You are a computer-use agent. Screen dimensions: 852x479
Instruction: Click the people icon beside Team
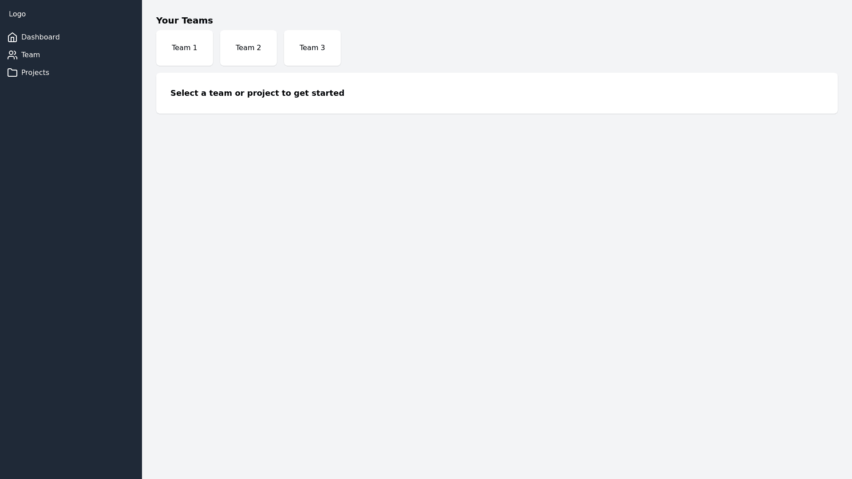click(12, 55)
